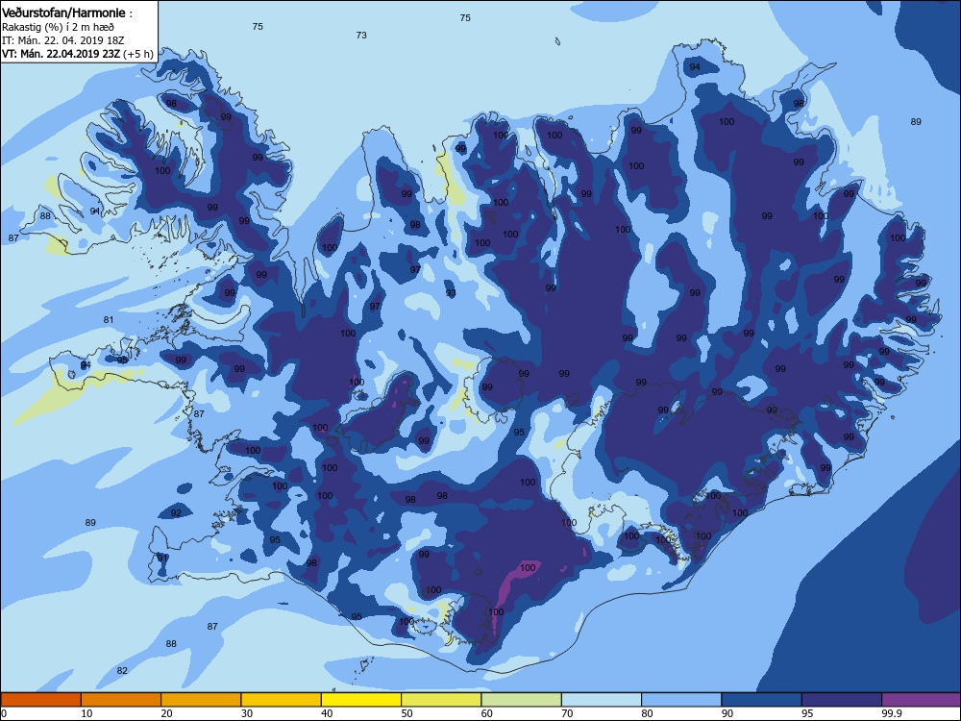Click the pale green 60–70 legend swatch

[x=522, y=700]
